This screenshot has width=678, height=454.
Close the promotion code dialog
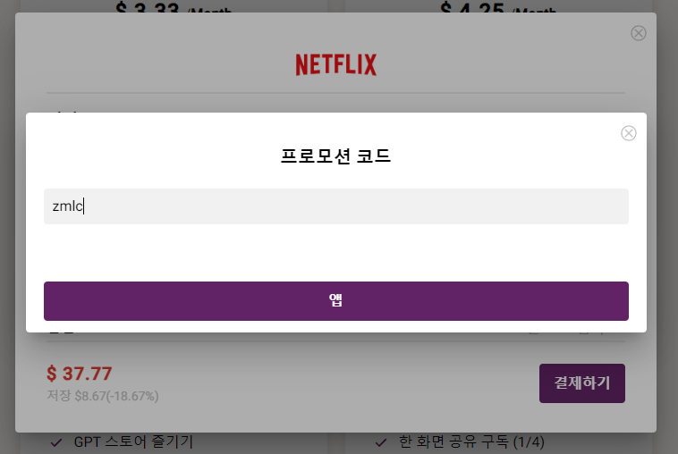coord(628,133)
